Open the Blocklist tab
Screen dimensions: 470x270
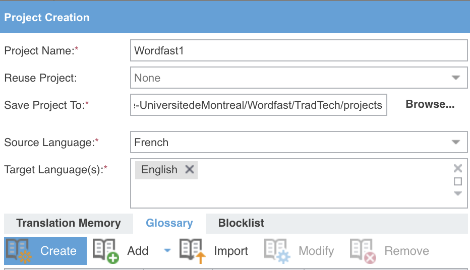pos(241,223)
